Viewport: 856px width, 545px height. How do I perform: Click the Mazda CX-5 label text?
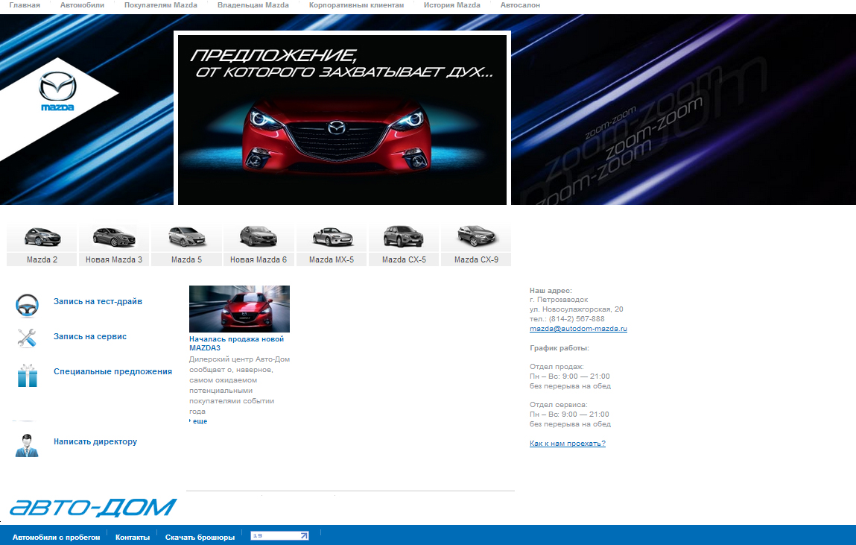pyautogui.click(x=404, y=260)
